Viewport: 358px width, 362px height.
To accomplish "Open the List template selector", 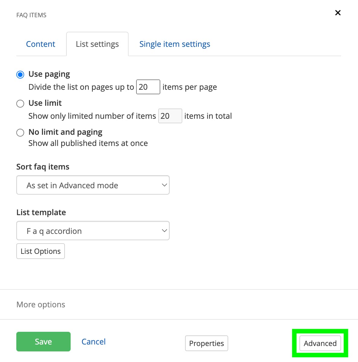I will click(x=93, y=231).
